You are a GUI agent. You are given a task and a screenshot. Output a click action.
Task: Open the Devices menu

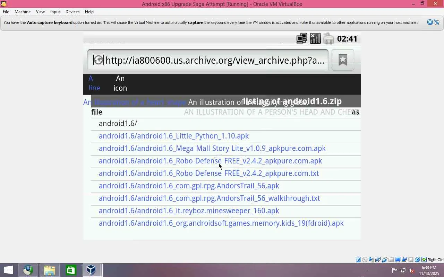point(72,12)
